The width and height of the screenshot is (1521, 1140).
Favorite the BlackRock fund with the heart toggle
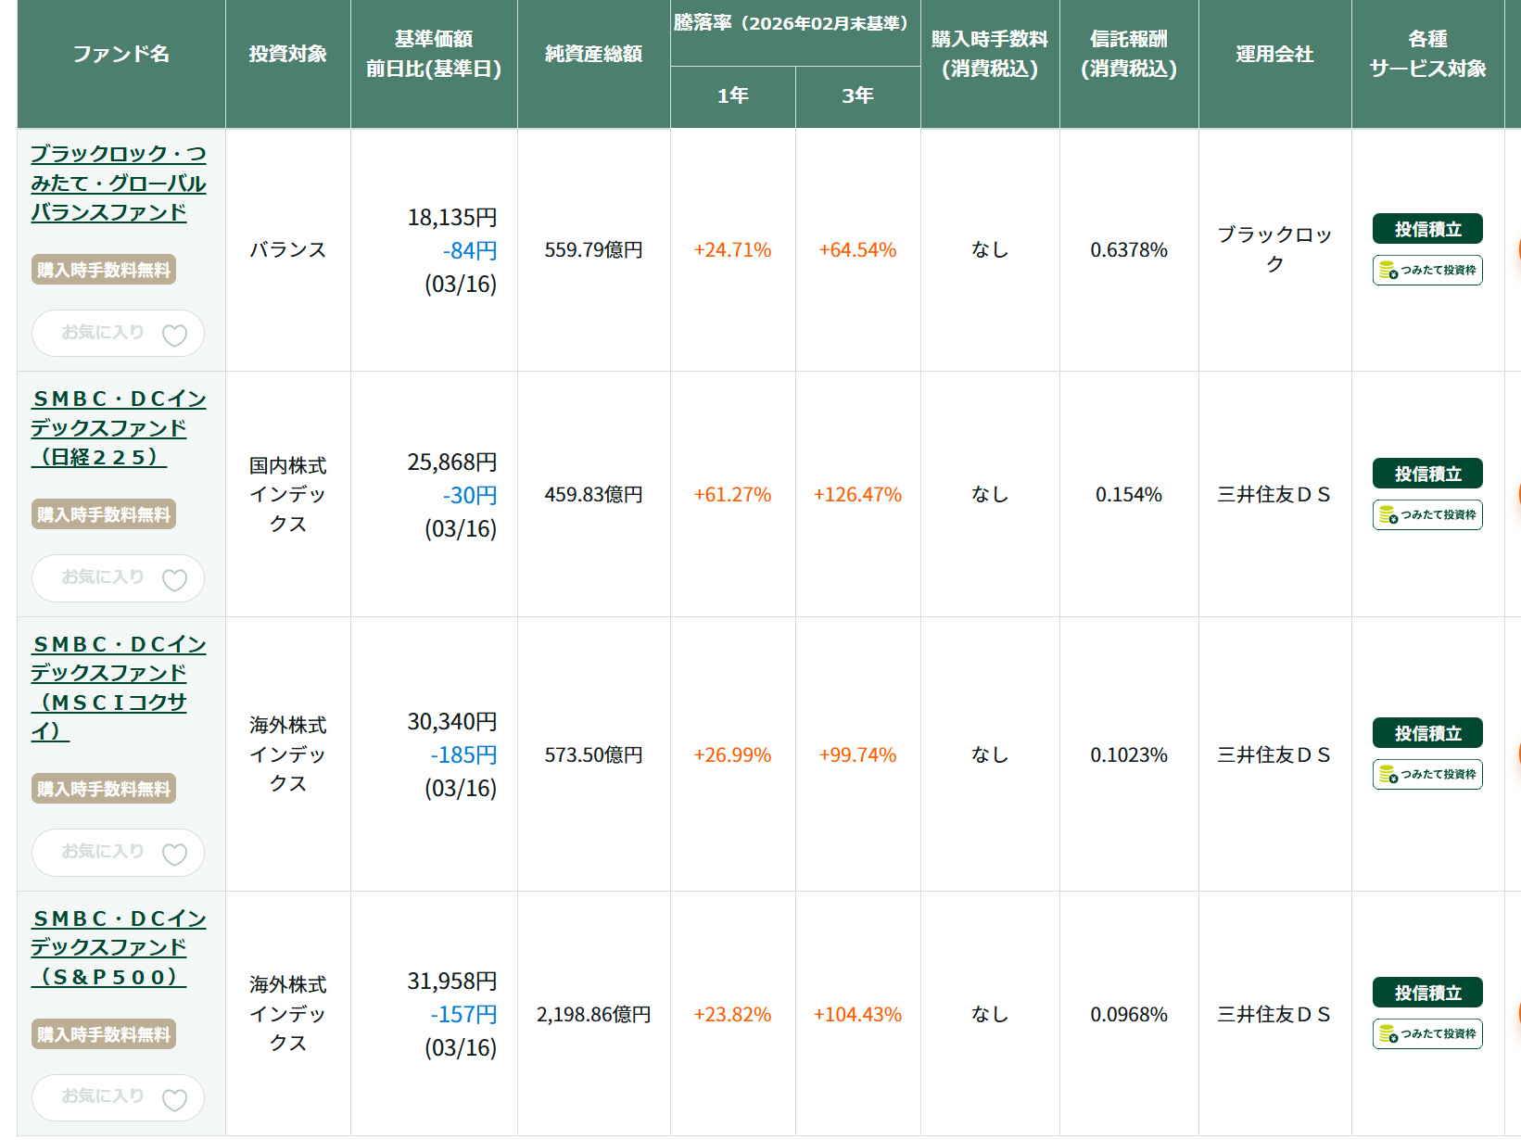click(x=174, y=335)
